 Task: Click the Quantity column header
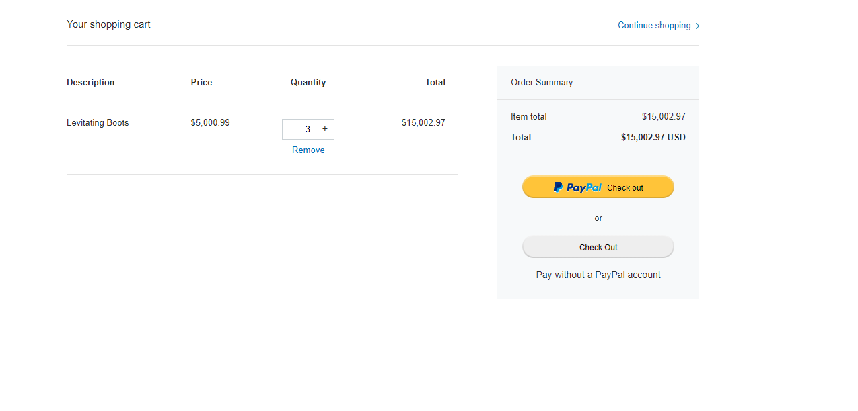click(x=308, y=83)
